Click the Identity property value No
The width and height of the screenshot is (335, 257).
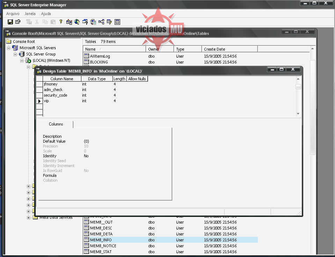[x=86, y=156]
